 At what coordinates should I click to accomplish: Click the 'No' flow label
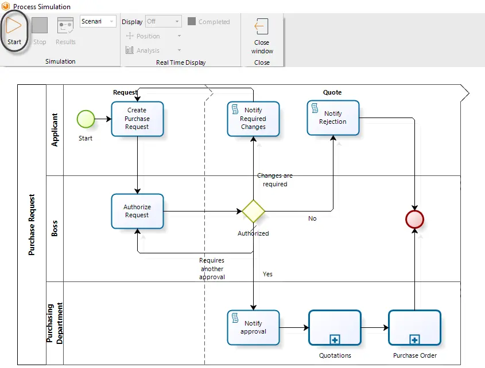312,218
